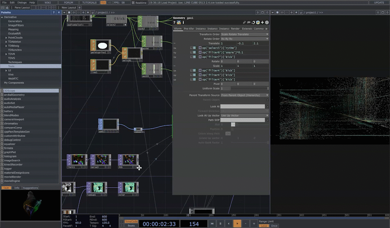Click the tag eraser icon in parameter header
The width and height of the screenshot is (390, 228).
click(x=253, y=22)
